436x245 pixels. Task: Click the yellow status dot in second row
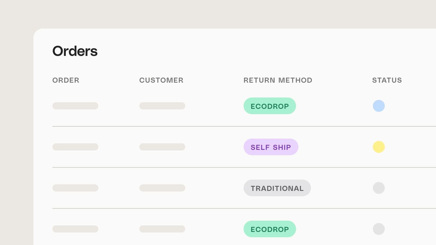(x=379, y=147)
